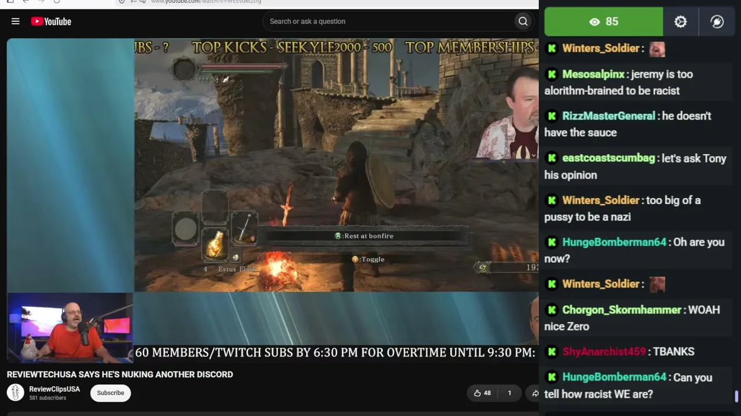The image size is (741, 416).
Task: Open the Mesosalpinx username in chat
Action: (593, 74)
